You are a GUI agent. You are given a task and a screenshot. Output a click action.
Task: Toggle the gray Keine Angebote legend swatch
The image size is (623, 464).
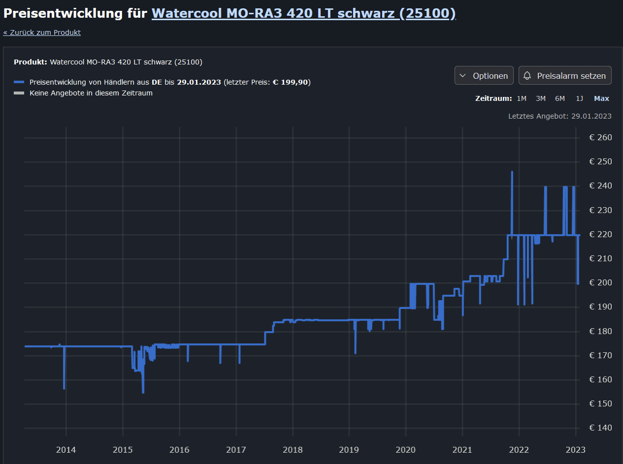click(x=19, y=93)
